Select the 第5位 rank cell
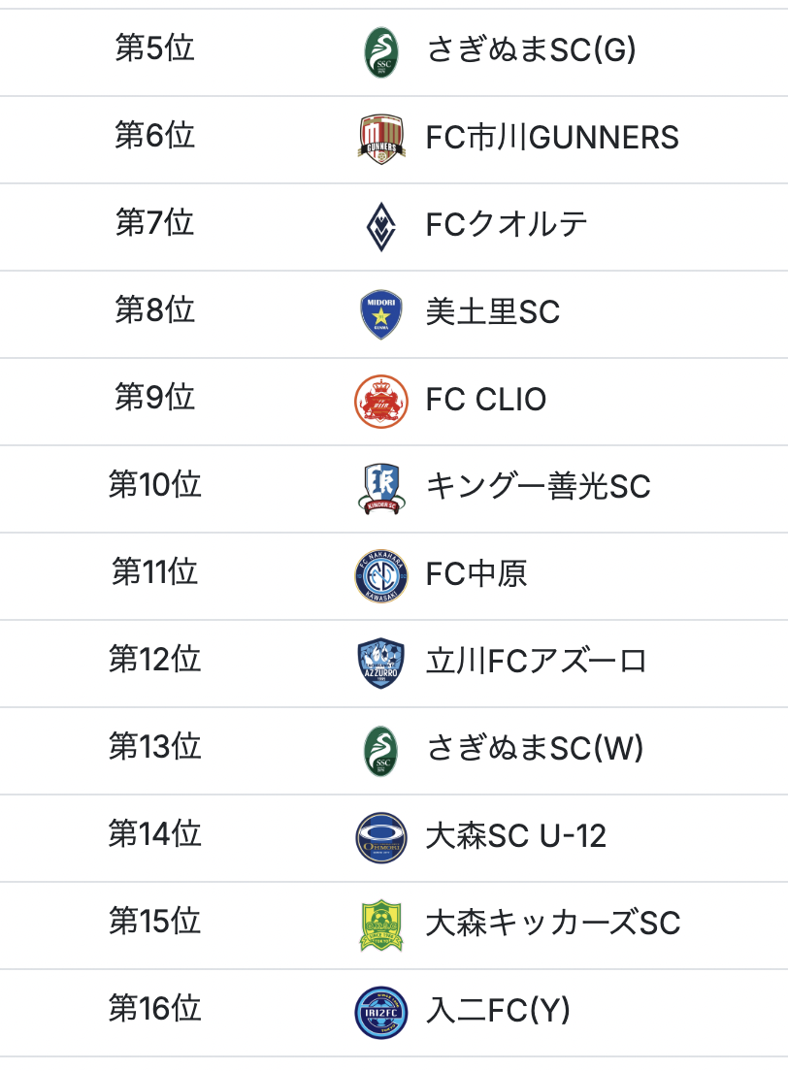 tap(155, 49)
